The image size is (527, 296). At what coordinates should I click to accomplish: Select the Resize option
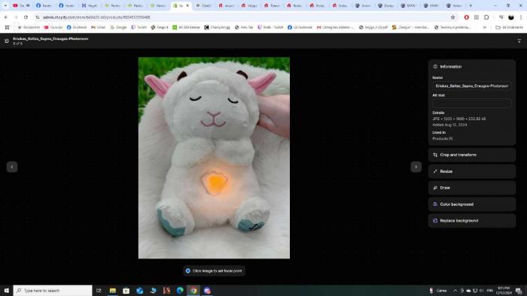tap(472, 171)
